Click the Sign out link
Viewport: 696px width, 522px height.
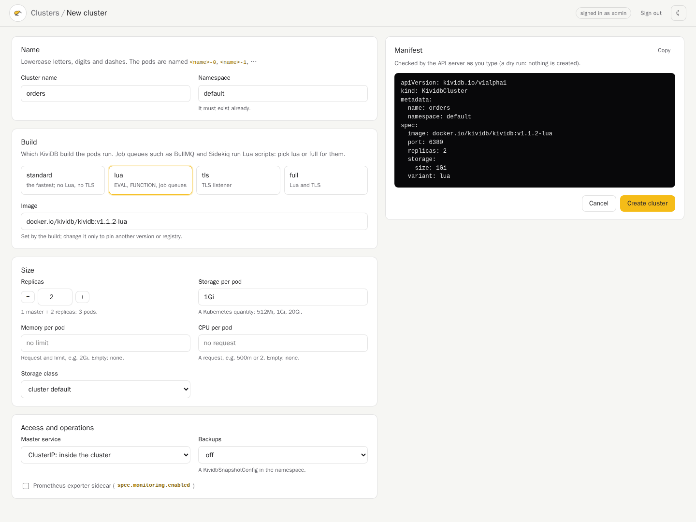pos(651,13)
